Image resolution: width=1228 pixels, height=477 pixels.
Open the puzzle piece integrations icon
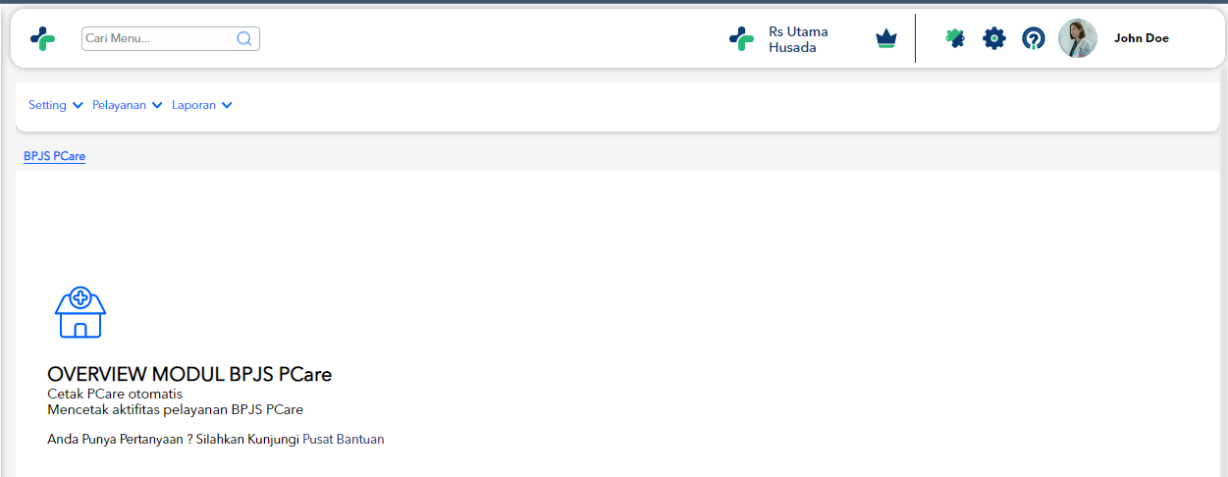coord(954,38)
